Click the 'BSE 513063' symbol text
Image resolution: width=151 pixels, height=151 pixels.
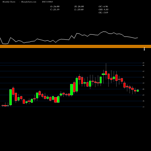(x=47, y=2)
